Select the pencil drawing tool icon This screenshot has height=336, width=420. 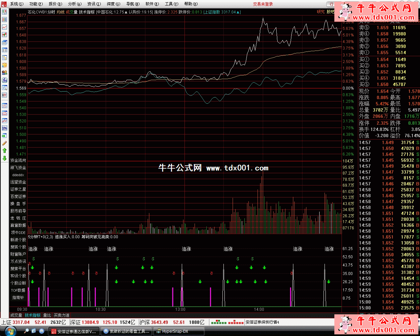tap(5, 143)
